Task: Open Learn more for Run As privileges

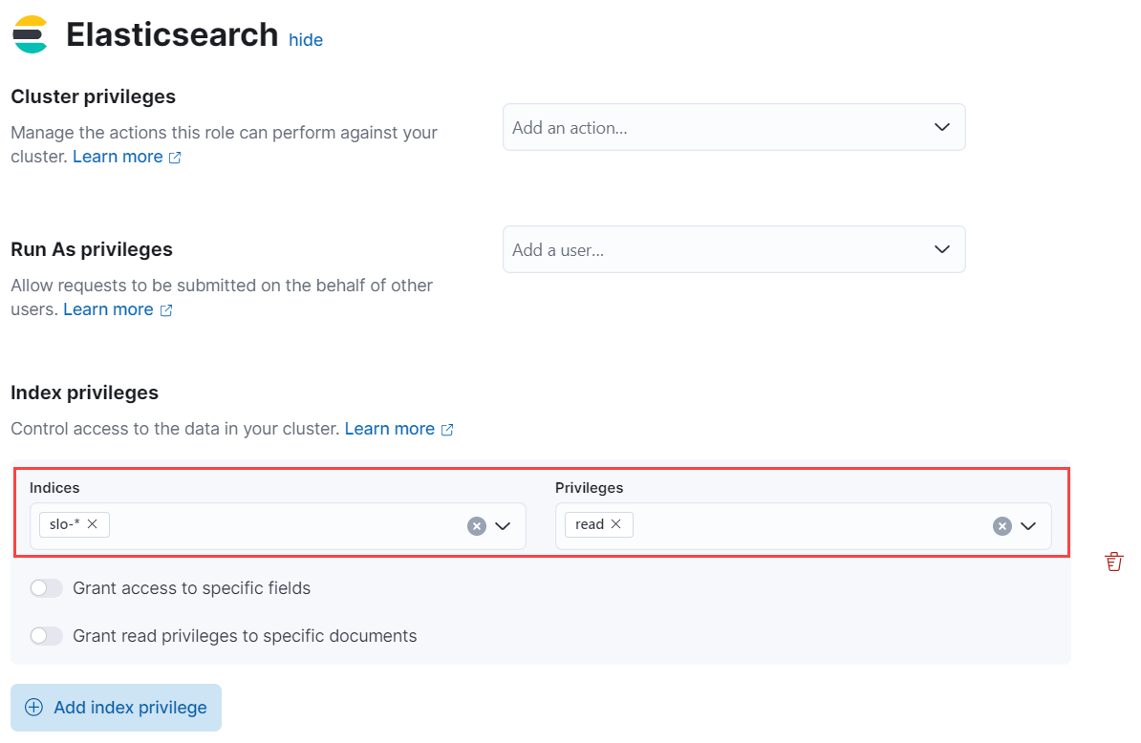Action: [x=108, y=309]
